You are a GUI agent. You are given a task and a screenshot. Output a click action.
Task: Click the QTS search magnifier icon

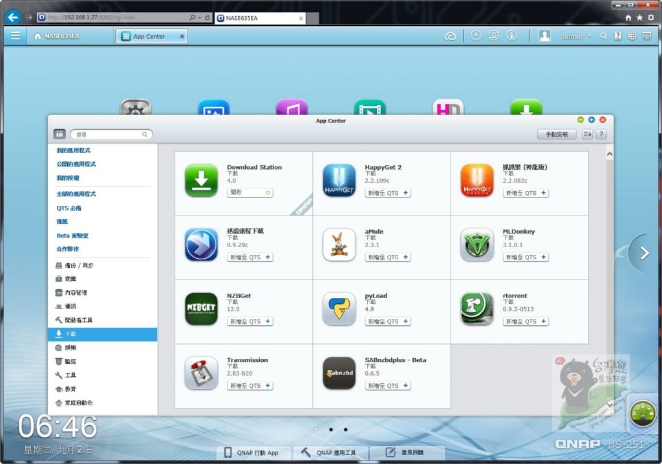click(603, 36)
